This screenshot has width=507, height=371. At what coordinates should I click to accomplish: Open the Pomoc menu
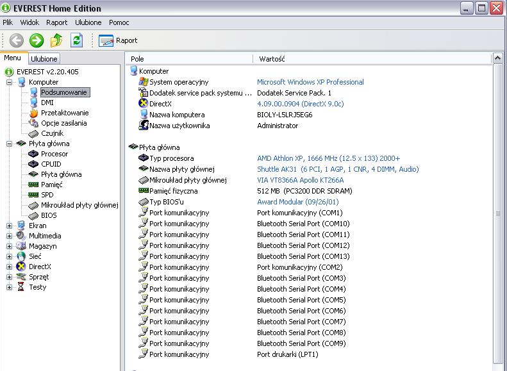[x=119, y=22]
